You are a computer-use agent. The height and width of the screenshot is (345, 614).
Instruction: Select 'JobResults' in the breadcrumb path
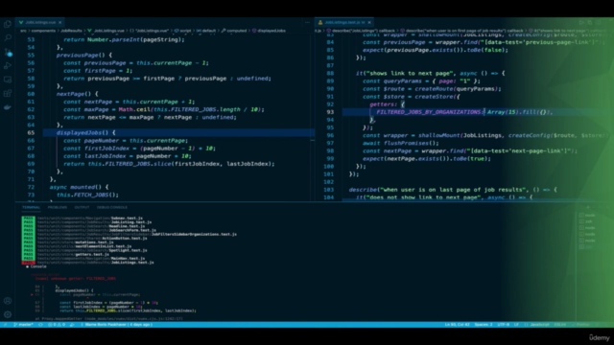[x=71, y=31]
